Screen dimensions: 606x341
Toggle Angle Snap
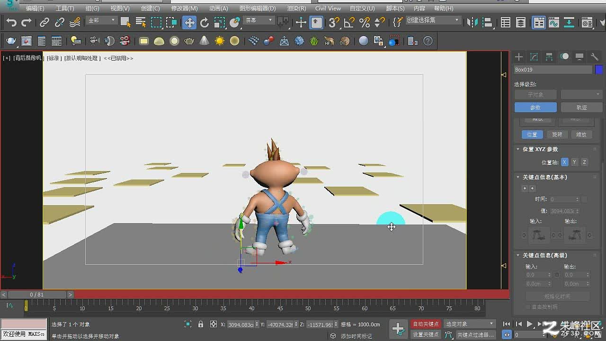coord(349,22)
